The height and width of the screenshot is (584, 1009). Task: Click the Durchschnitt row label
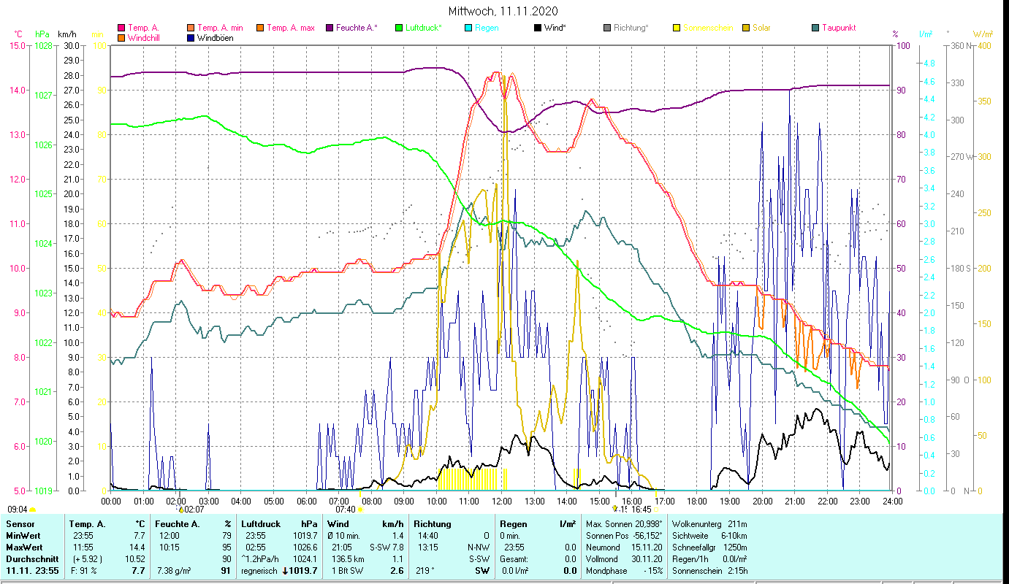tap(31, 559)
